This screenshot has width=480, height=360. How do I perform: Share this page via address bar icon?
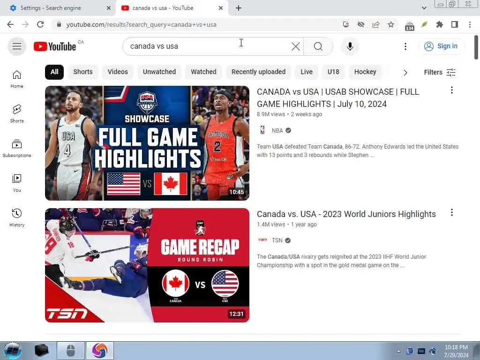[376, 24]
